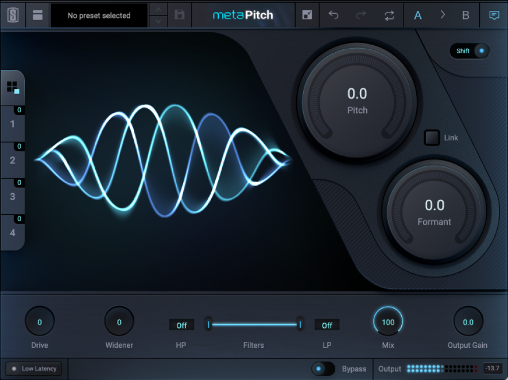Click the Mix knob
This screenshot has height=380, width=508.
tap(388, 322)
